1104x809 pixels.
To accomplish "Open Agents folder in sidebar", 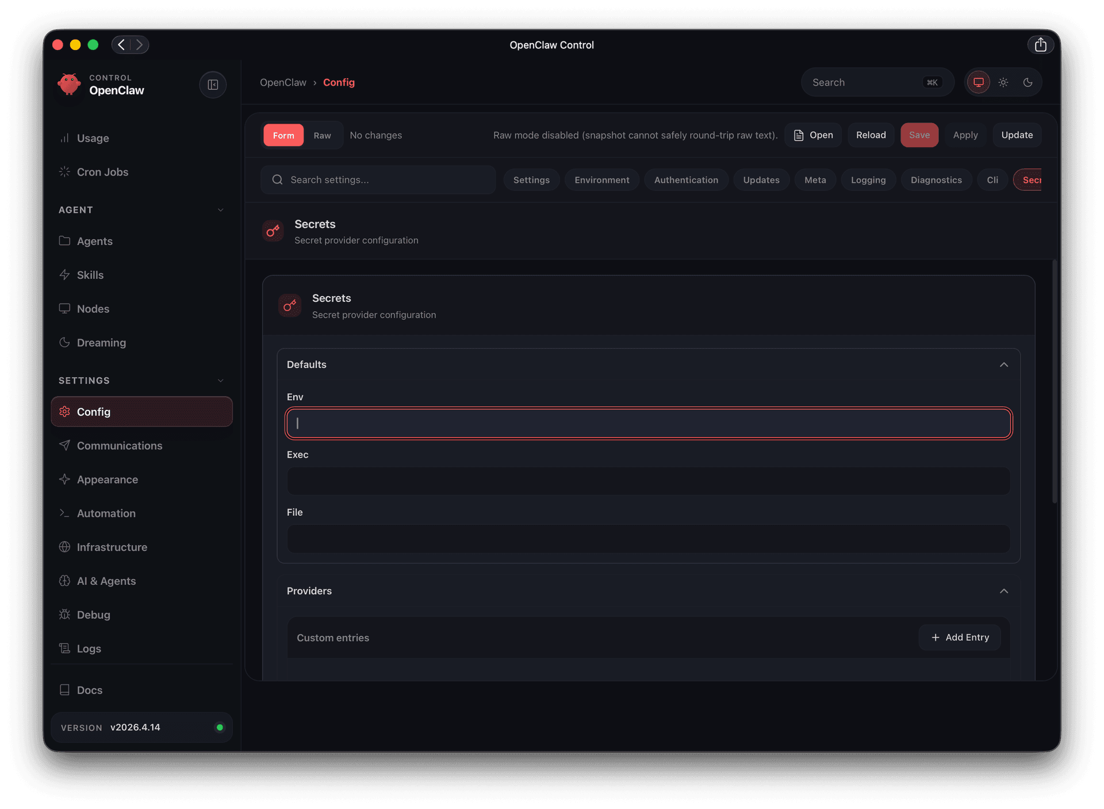I will pyautogui.click(x=141, y=241).
